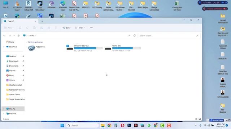Open the Fabrication Drawing folder in sidebar
Screen dimensions: 231x129
pyautogui.click(x=15, y=90)
